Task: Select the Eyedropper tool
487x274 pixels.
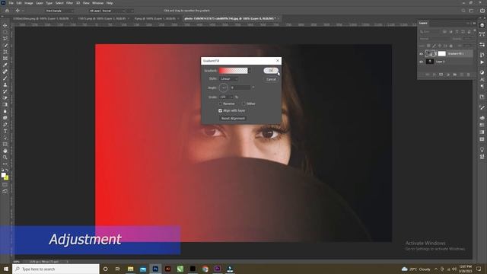Action: coord(5,65)
